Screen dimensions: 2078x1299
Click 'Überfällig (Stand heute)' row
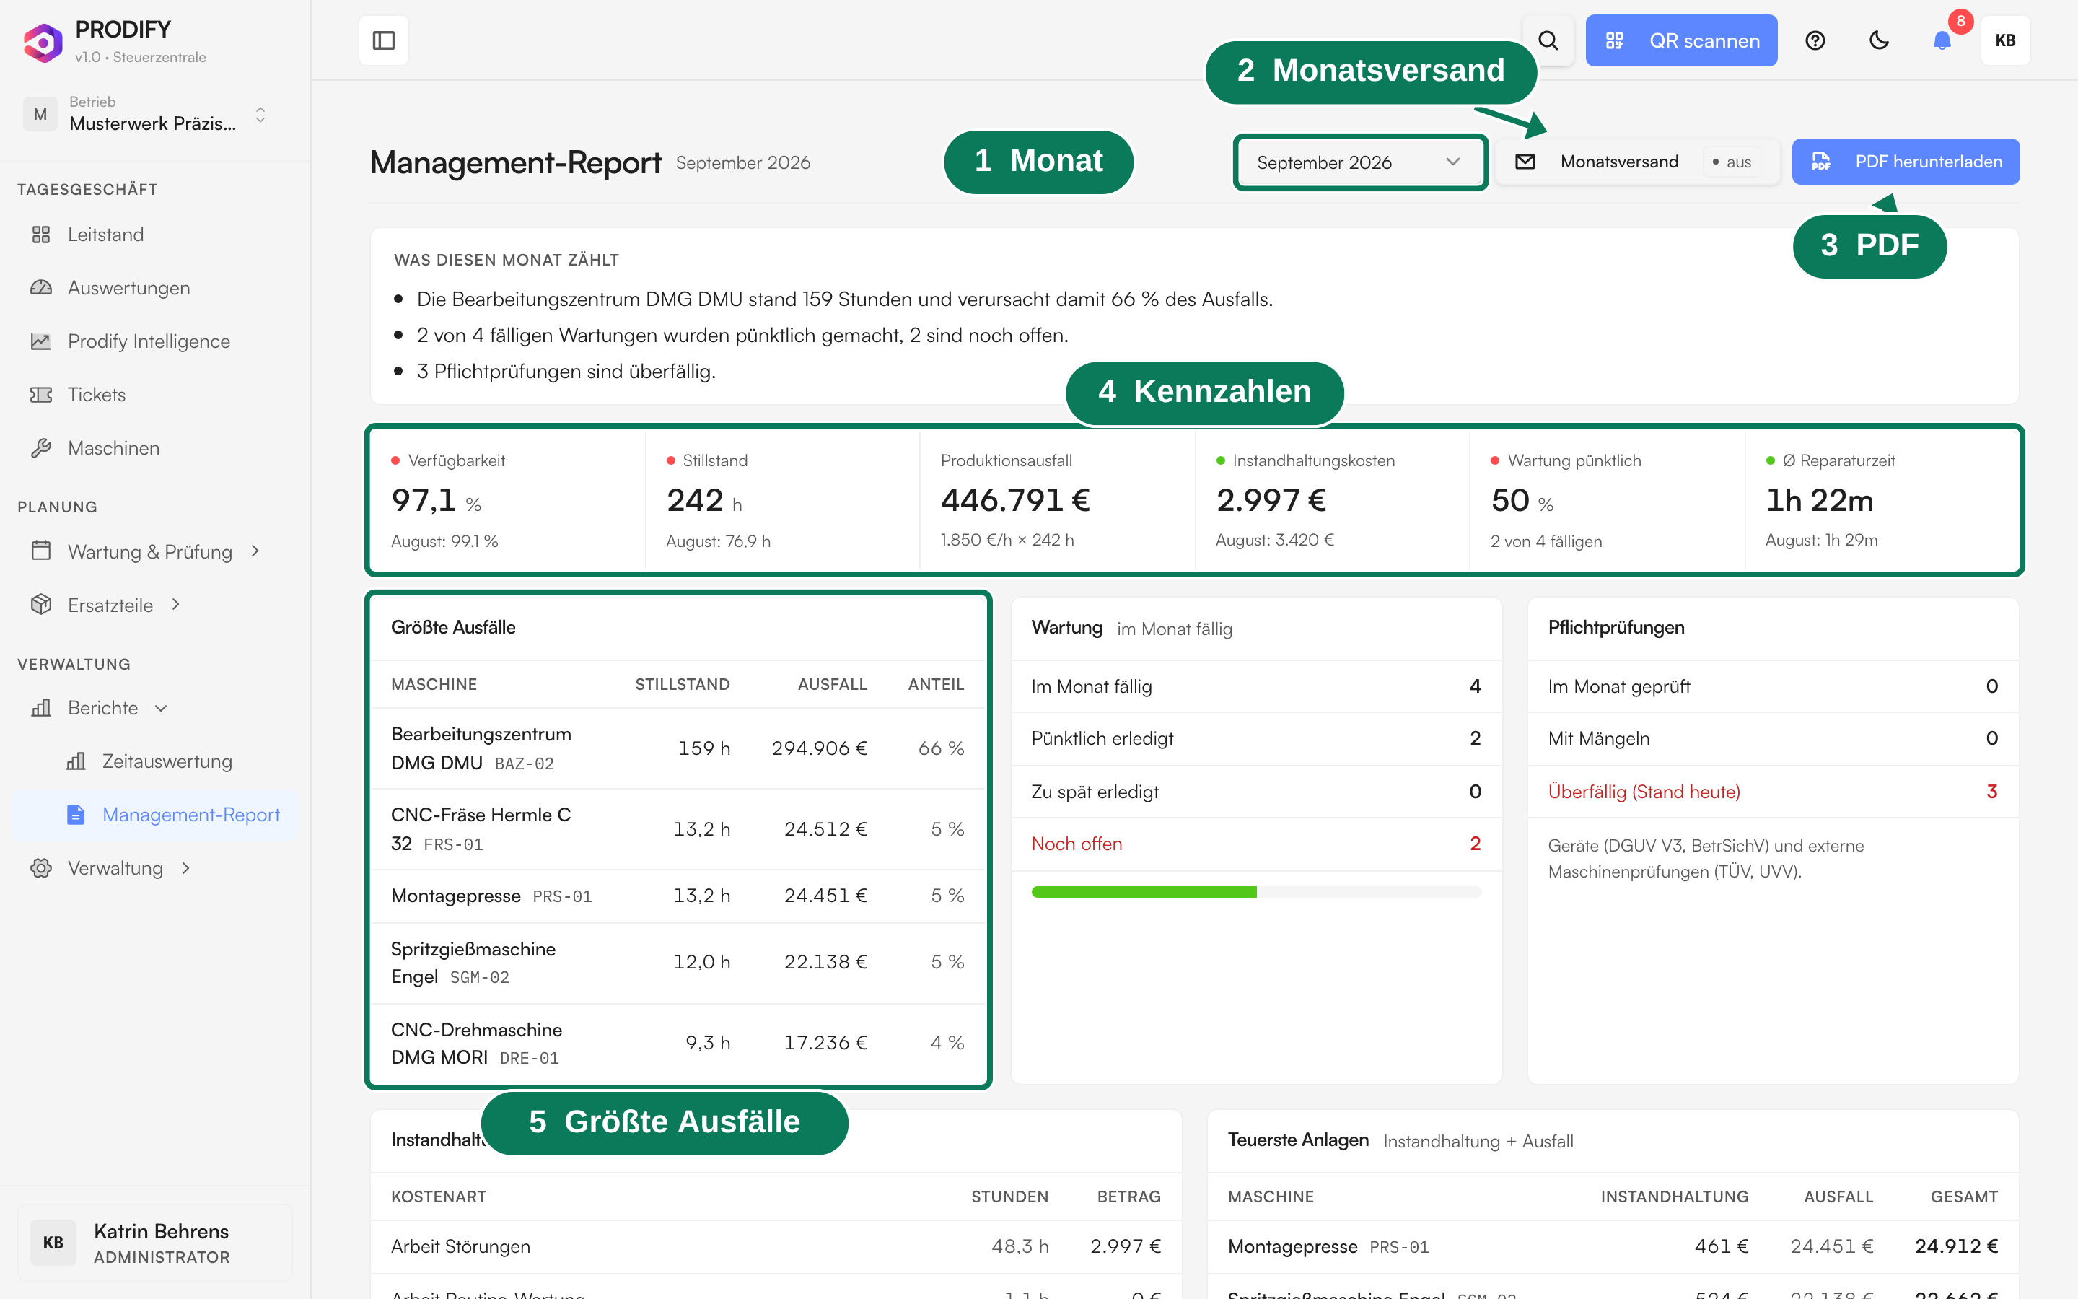(x=1772, y=791)
